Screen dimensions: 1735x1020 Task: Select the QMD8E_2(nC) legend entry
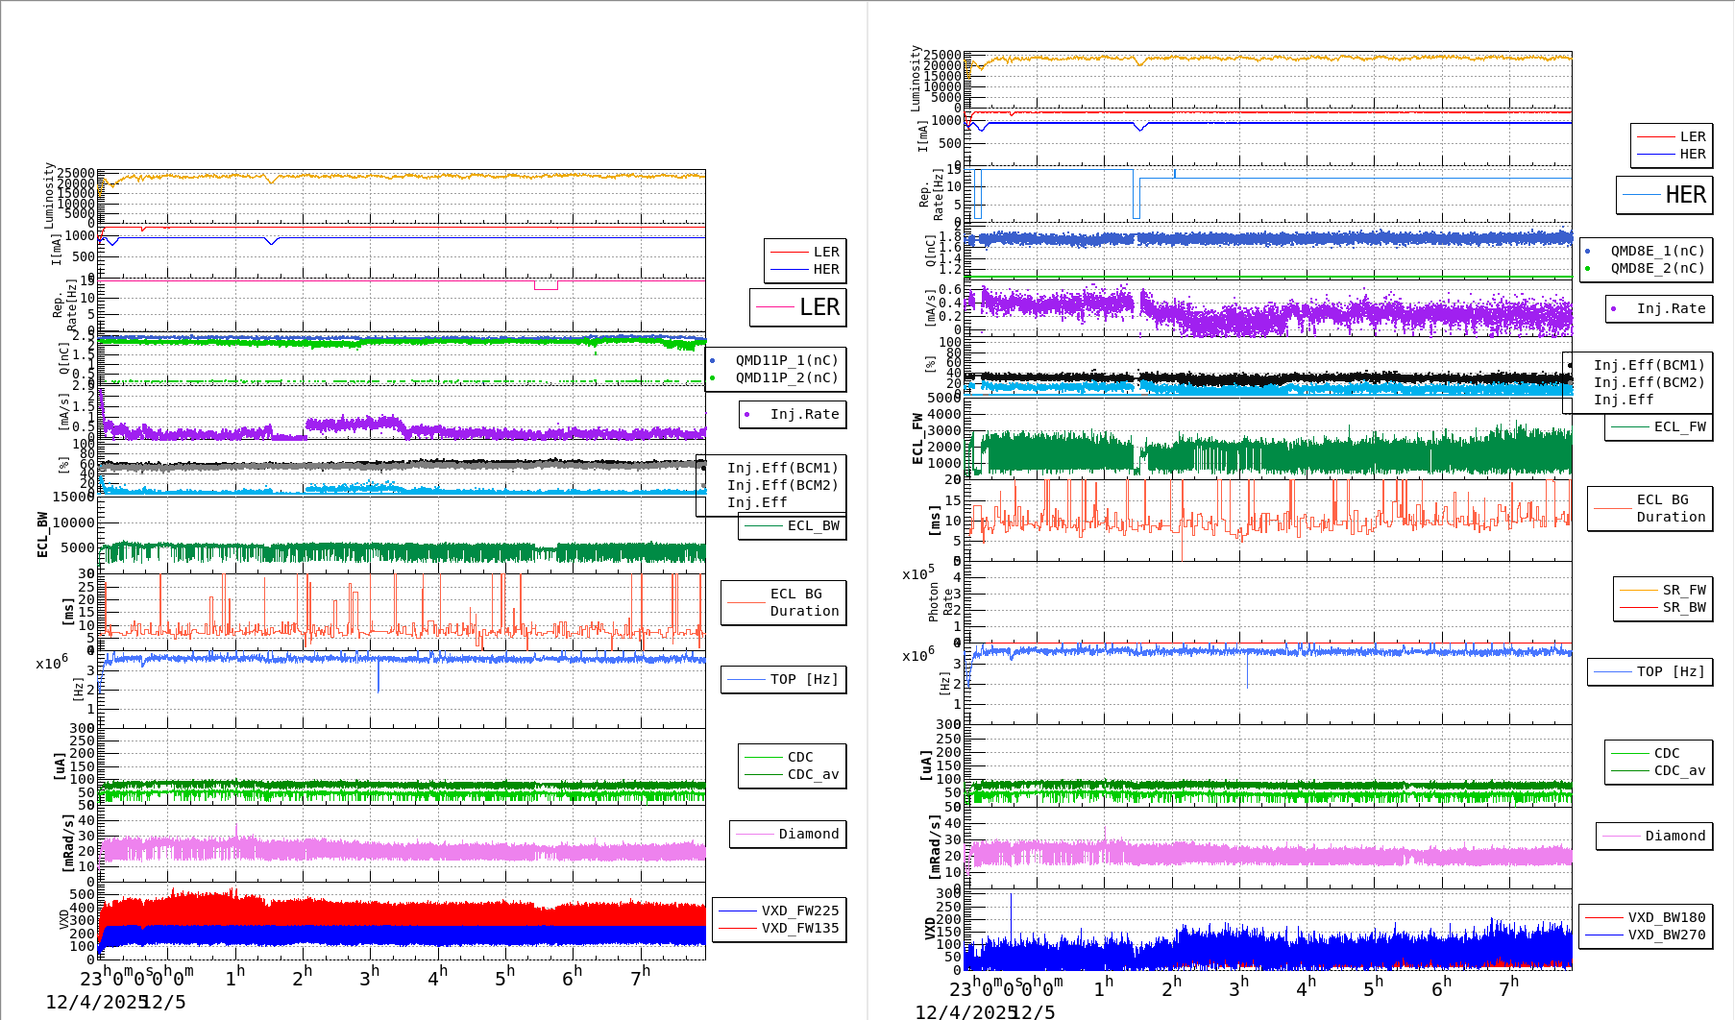1657,269
